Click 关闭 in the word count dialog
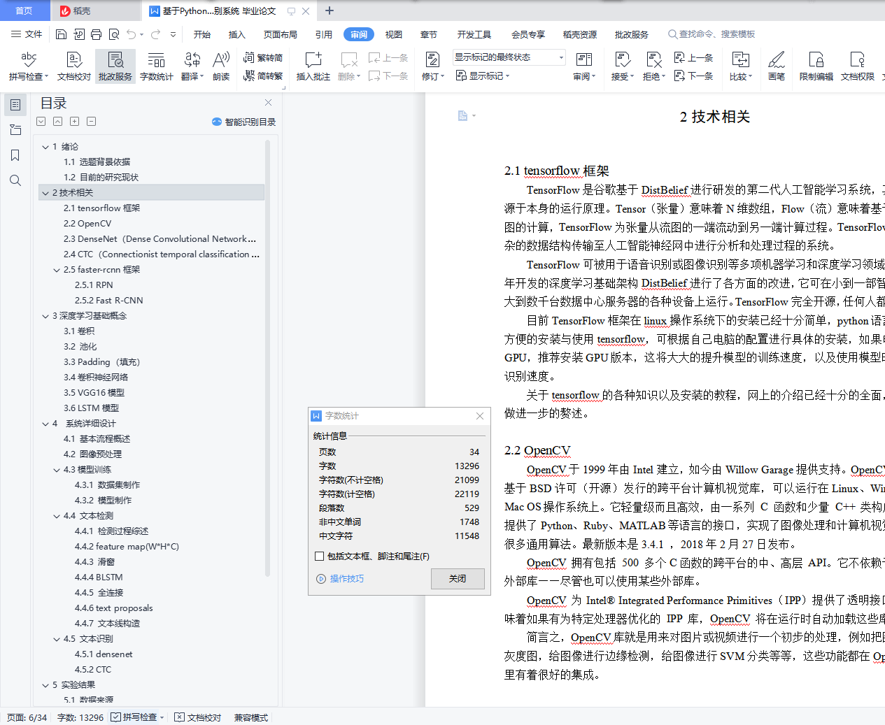 tap(458, 579)
